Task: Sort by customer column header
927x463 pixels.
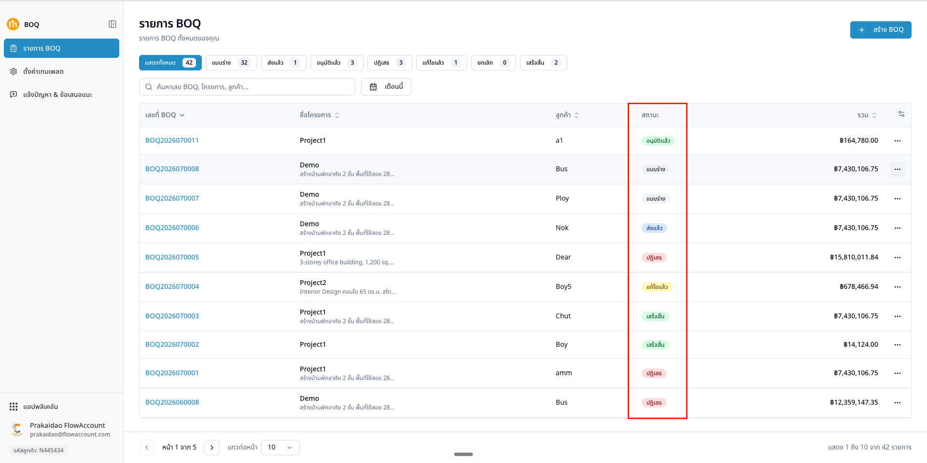Action: pyautogui.click(x=567, y=115)
